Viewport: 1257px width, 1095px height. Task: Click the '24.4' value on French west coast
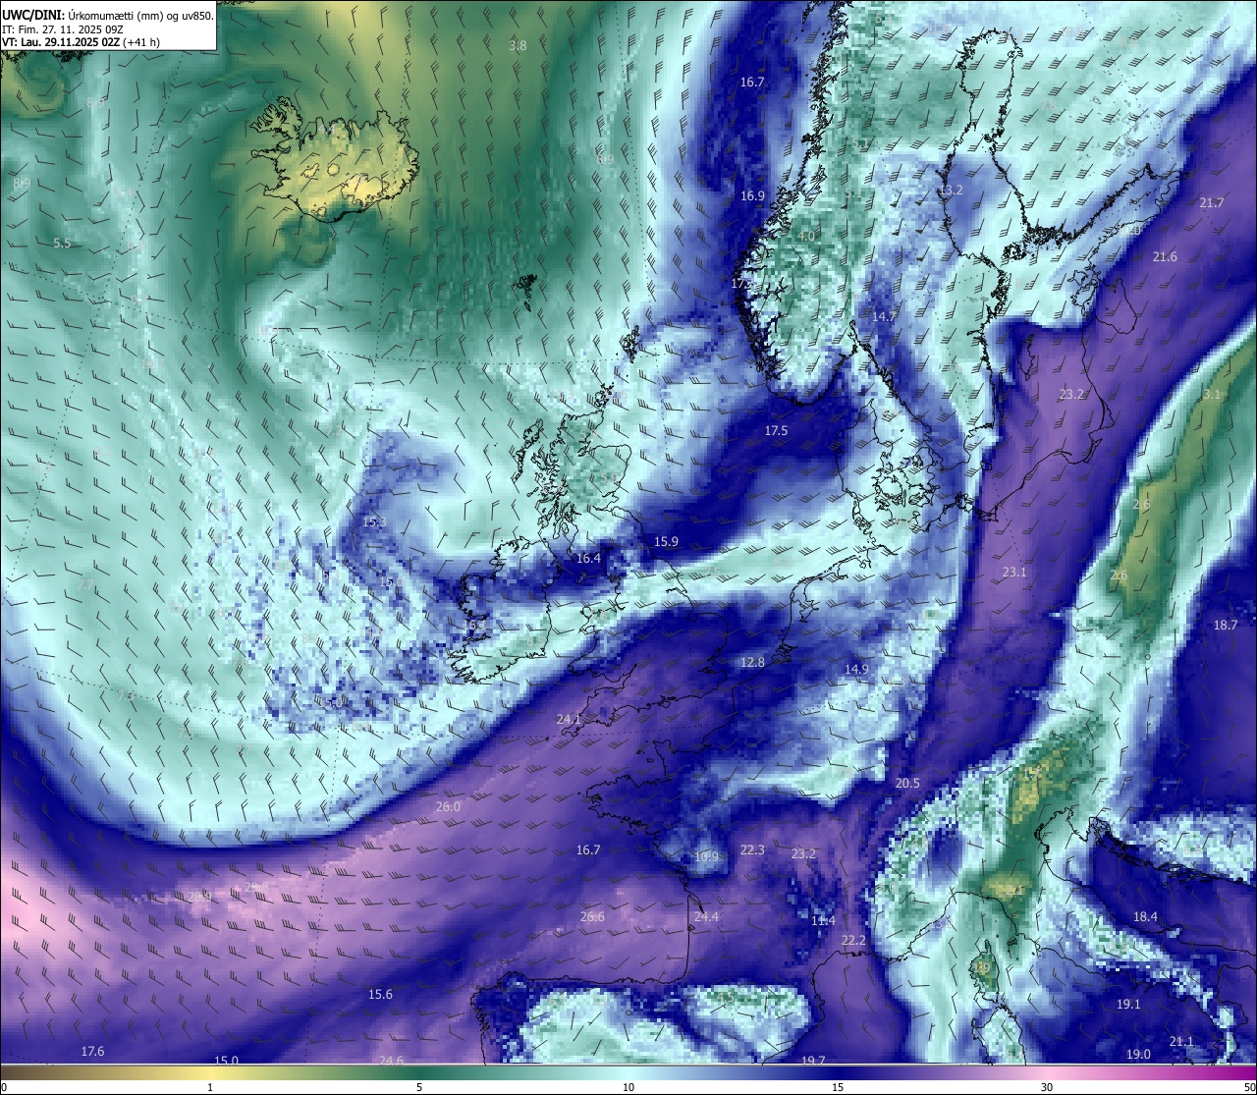click(706, 917)
